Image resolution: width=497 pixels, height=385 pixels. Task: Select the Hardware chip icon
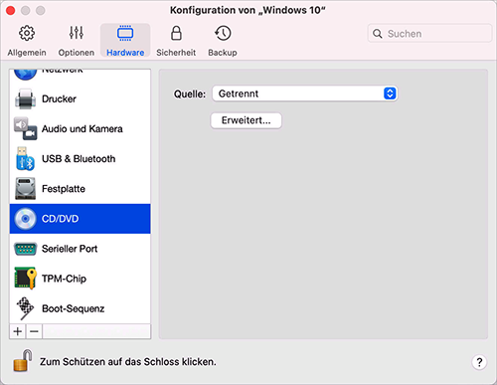[x=125, y=33]
